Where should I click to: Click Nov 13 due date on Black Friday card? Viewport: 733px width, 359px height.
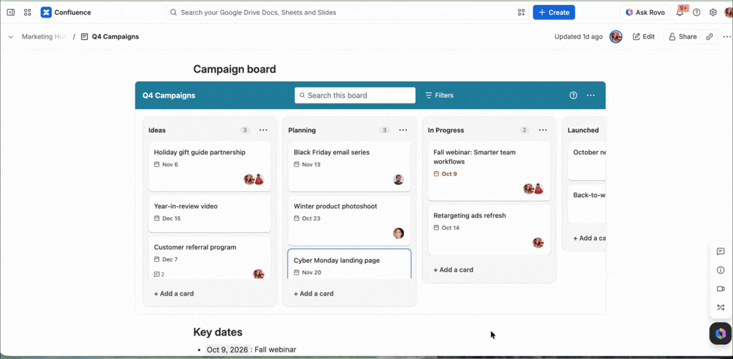click(307, 165)
